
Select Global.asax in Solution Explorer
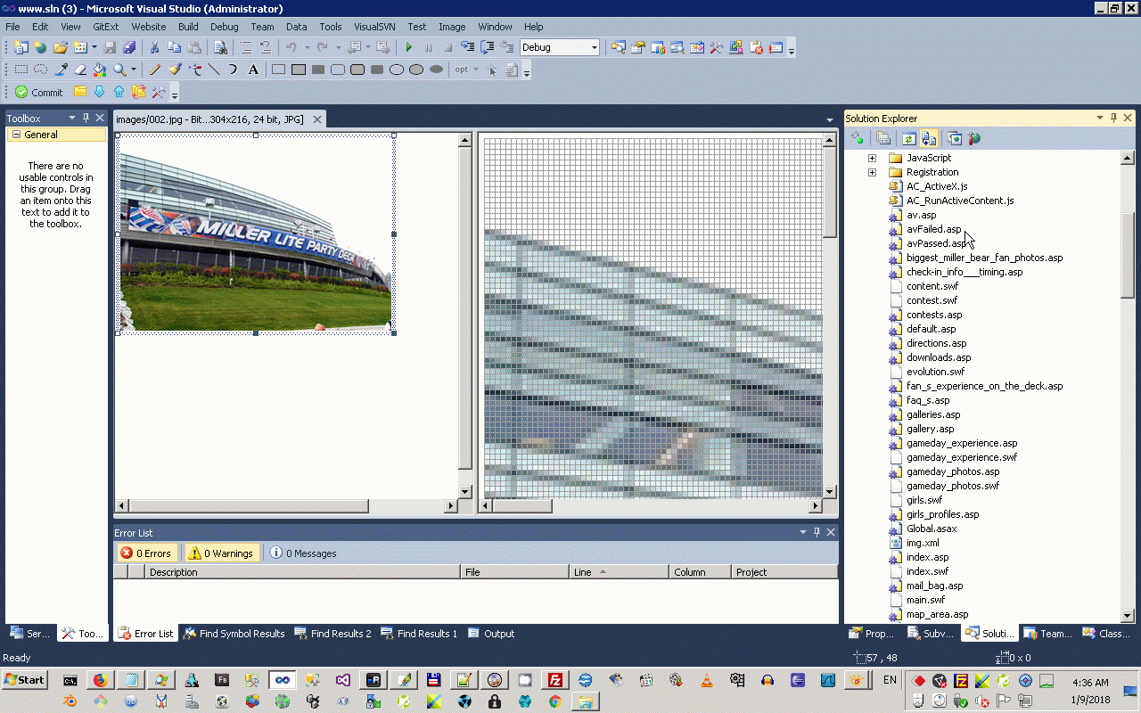932,529
